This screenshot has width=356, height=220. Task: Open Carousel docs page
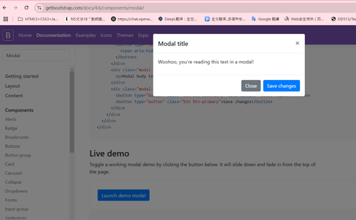13,173
